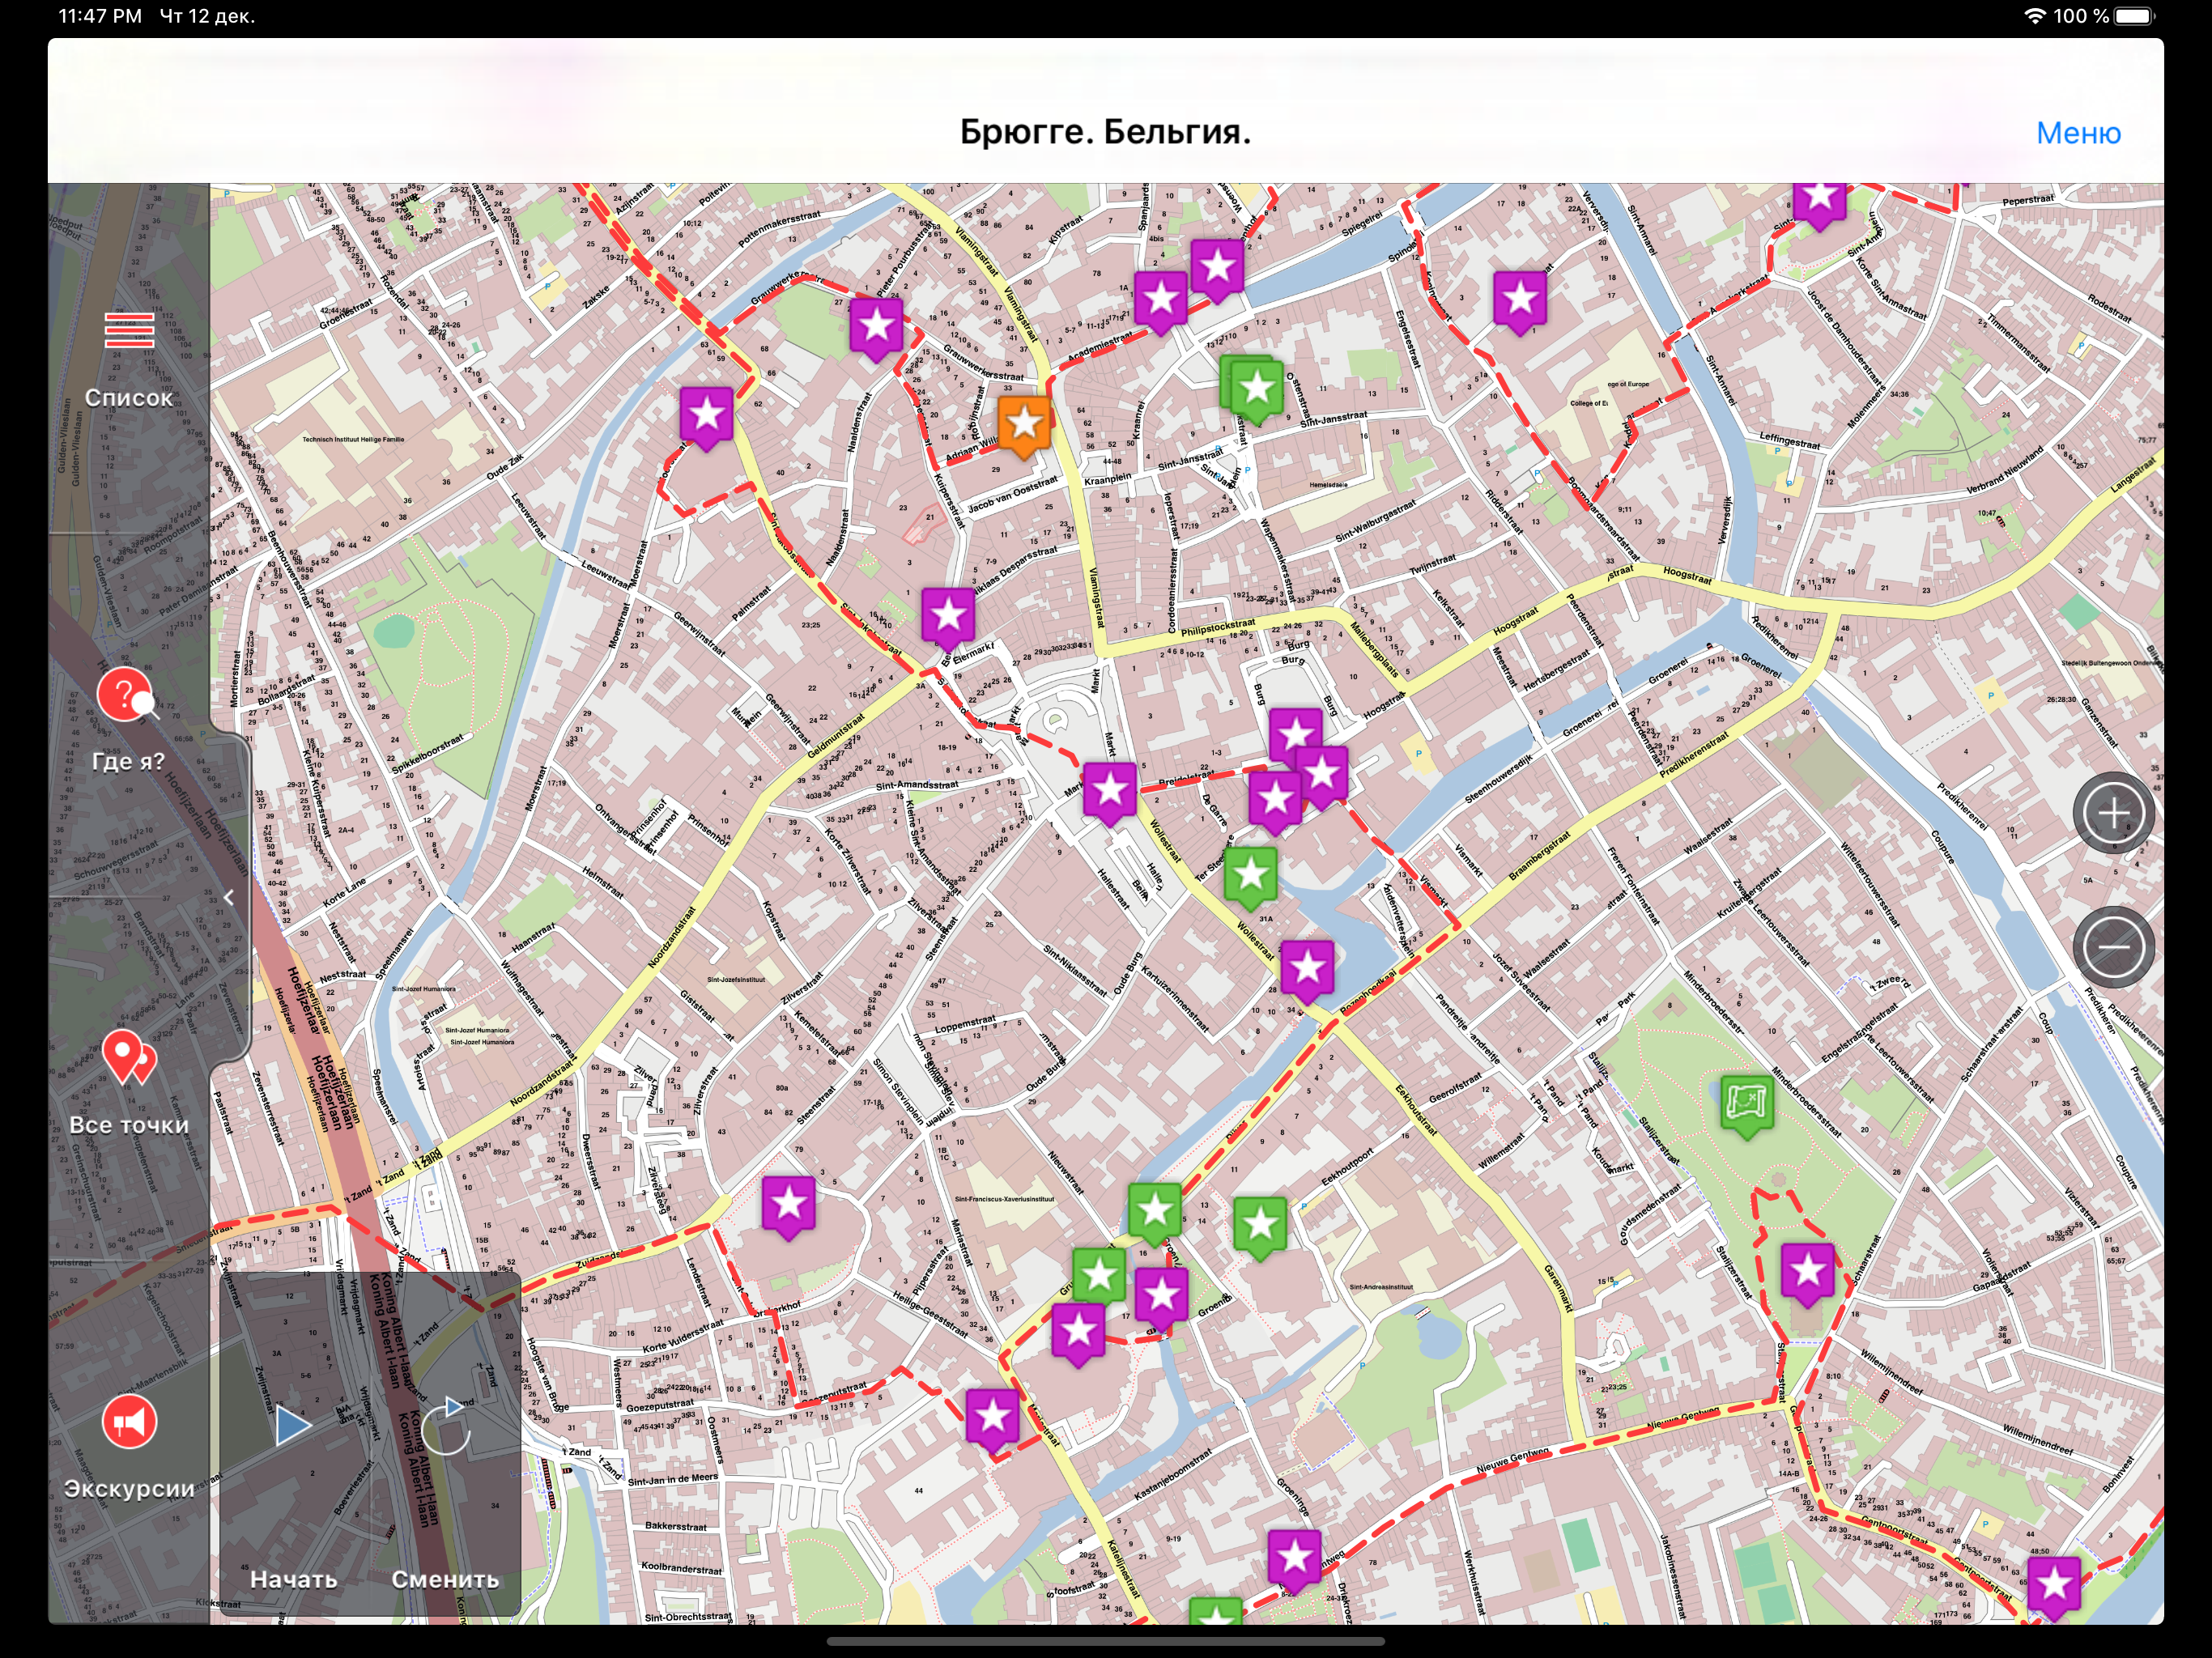This screenshot has height=1658, width=2212.
Task: Zoom out with the minus button
Action: 2113,946
